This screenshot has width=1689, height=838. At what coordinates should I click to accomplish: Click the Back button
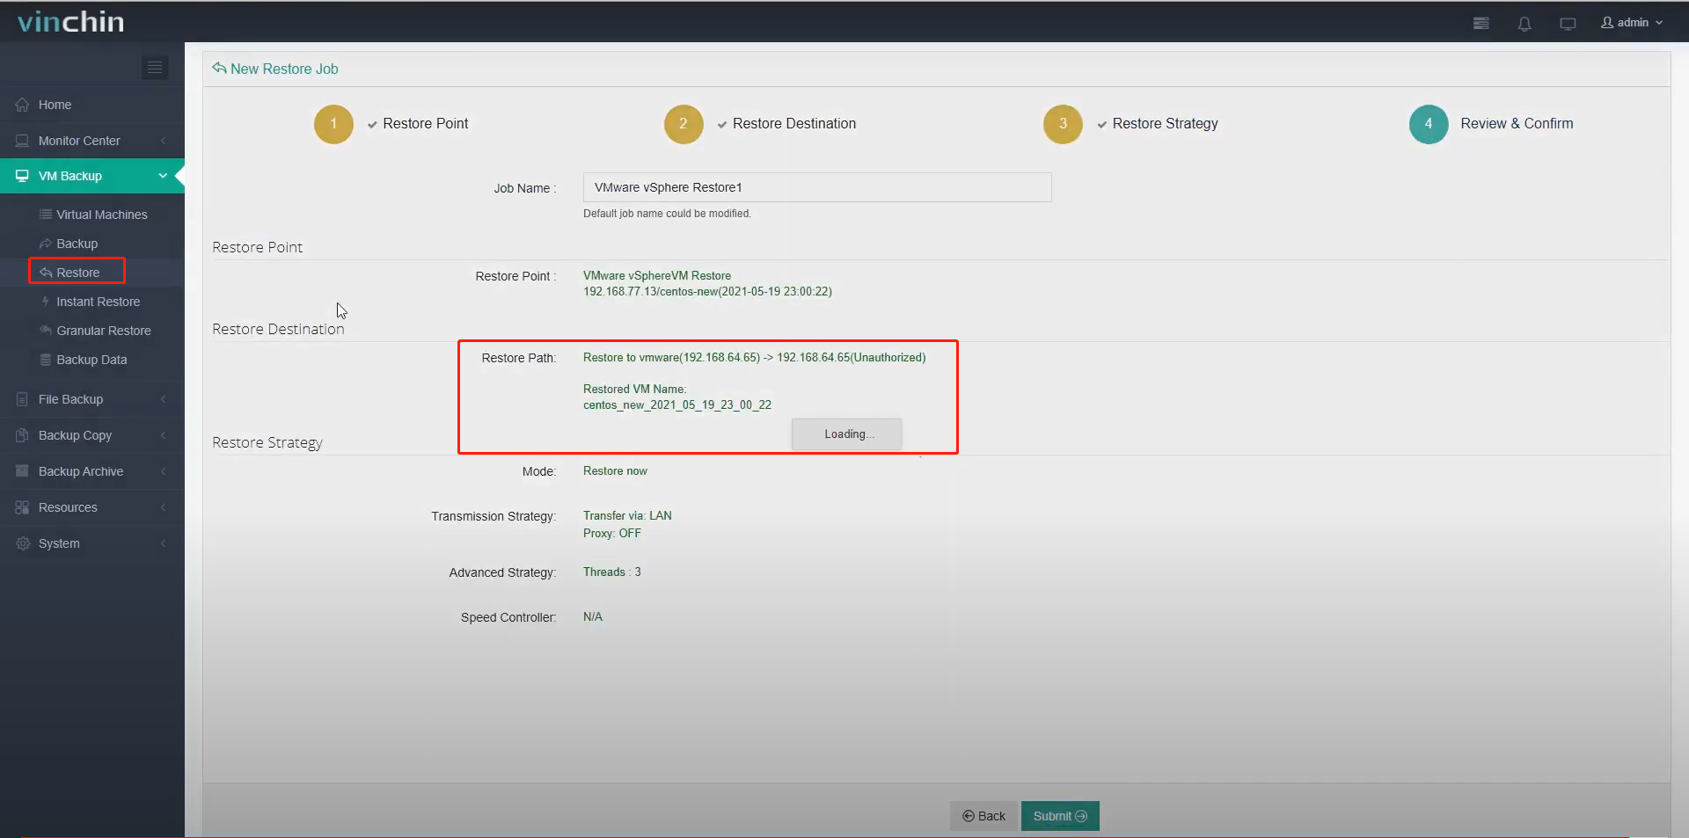pyautogui.click(x=983, y=816)
